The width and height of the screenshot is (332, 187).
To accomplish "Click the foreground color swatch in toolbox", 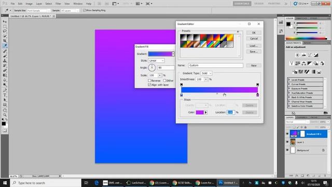I will point(4,124).
